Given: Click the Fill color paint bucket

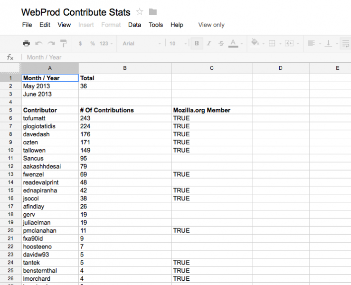Looking at the screenshot, I should pyautogui.click(x=255, y=42).
